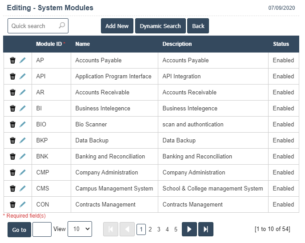The height and width of the screenshot is (243, 305).
Task: Edit the CON Contracts Management row
Action: [x=23, y=205]
